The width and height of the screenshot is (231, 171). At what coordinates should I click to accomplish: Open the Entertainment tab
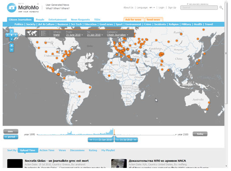point(58,19)
